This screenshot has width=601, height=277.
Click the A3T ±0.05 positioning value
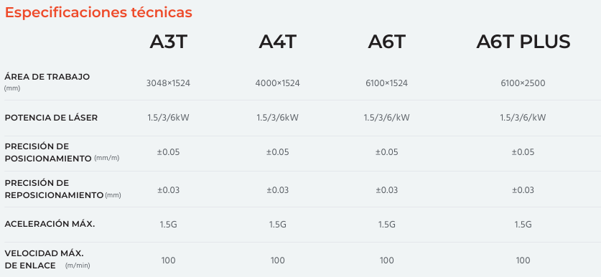(x=168, y=152)
